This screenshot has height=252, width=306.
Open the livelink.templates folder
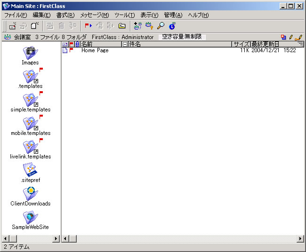pos(30,147)
